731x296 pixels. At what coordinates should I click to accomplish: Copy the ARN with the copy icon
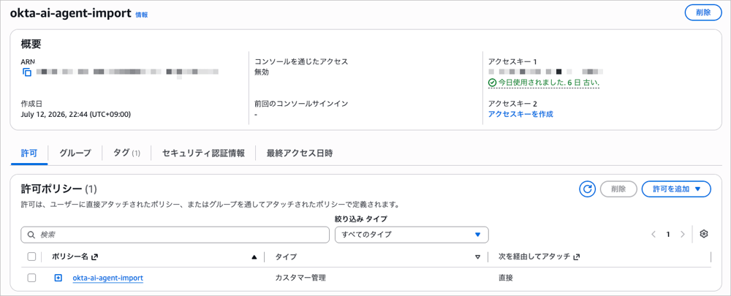27,72
